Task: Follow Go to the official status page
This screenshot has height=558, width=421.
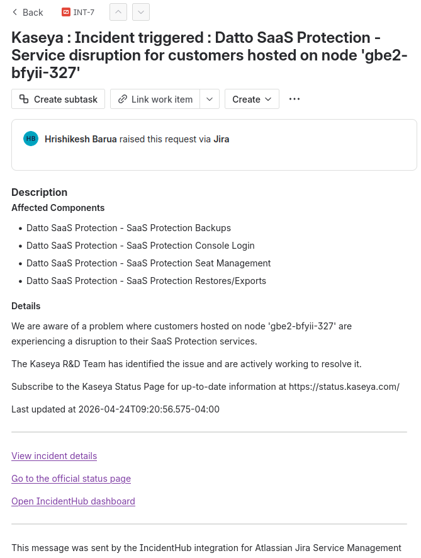Action: pos(71,479)
